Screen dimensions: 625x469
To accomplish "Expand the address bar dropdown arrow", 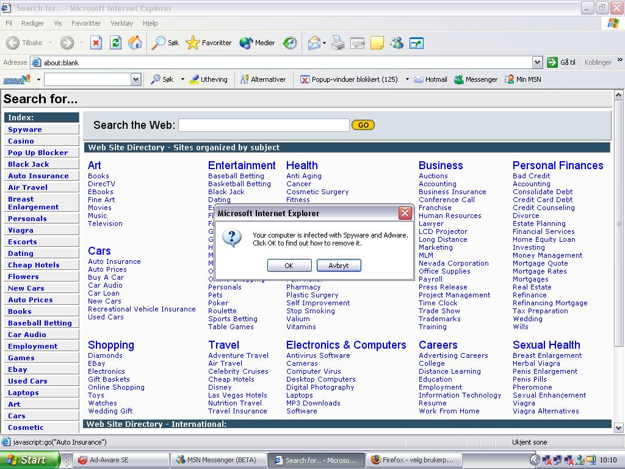I will coord(537,62).
